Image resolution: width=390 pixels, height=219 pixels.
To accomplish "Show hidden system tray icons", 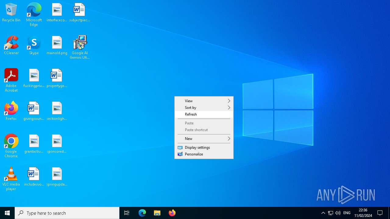I will 323,213.
